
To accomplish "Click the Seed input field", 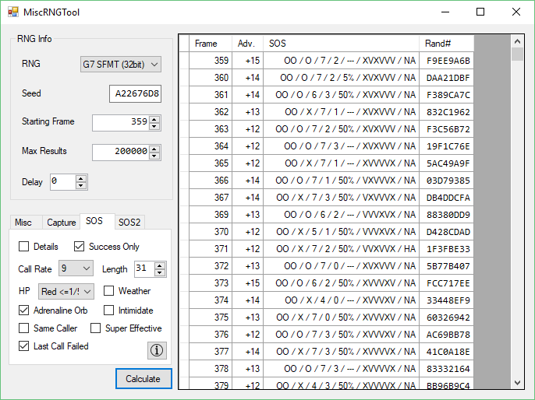I will click(x=135, y=93).
